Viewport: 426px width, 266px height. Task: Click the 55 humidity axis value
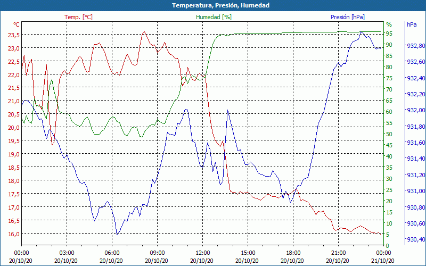(389, 123)
